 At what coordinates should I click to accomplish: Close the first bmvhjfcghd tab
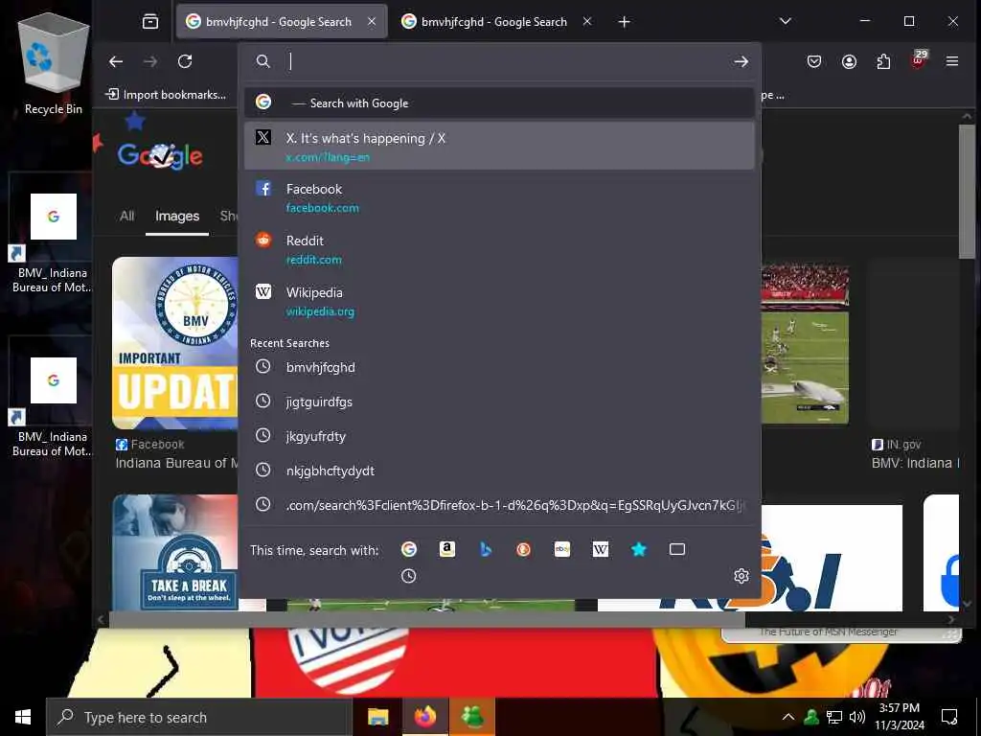372,21
